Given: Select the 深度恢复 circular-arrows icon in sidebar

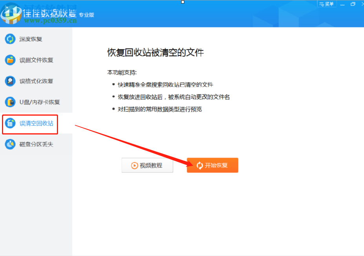Looking at the screenshot, I should point(9,38).
